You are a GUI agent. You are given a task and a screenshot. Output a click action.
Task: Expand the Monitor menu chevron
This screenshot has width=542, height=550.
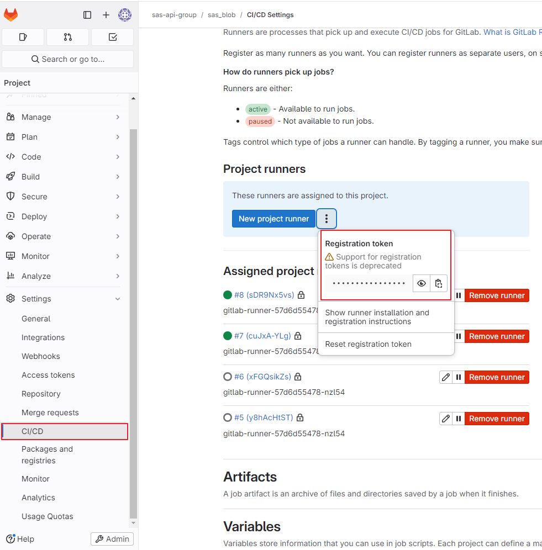tap(118, 256)
